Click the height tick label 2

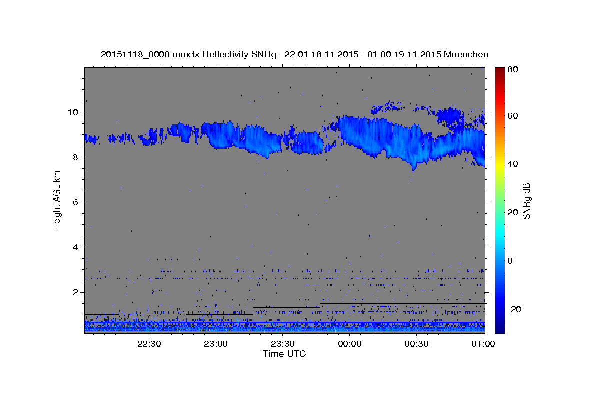[x=76, y=292]
